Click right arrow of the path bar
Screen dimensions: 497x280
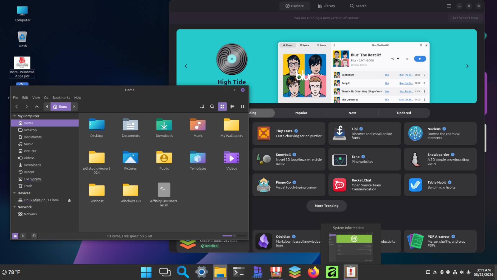tap(74, 106)
